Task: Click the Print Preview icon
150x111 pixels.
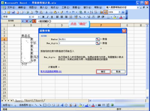Action: pyautogui.click(x=31, y=12)
